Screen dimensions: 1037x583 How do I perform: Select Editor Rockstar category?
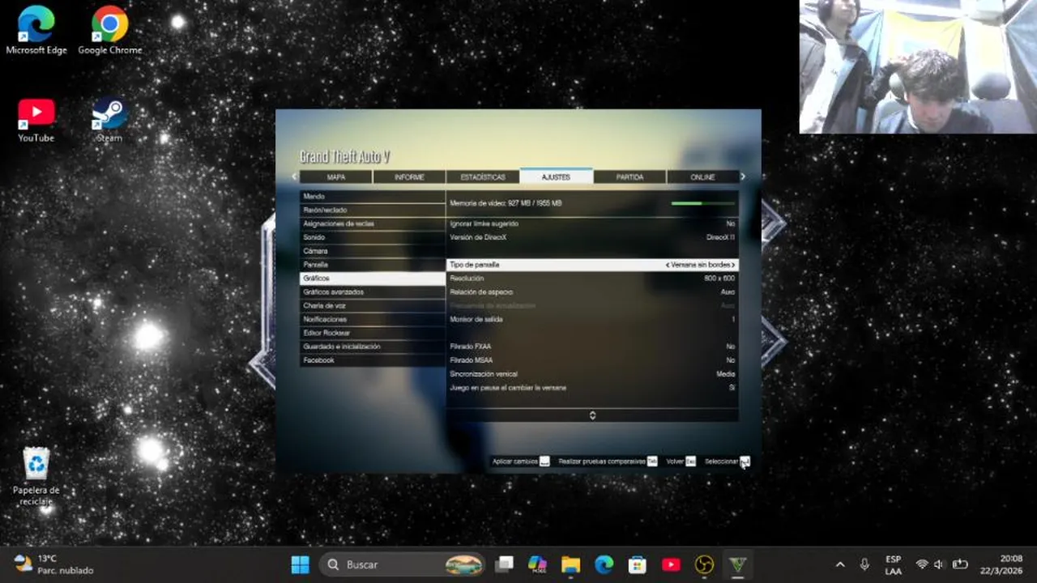tap(372, 333)
